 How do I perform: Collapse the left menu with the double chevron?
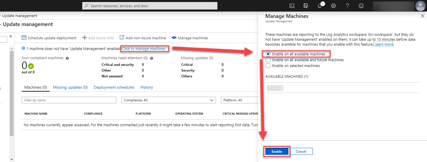point(11,36)
